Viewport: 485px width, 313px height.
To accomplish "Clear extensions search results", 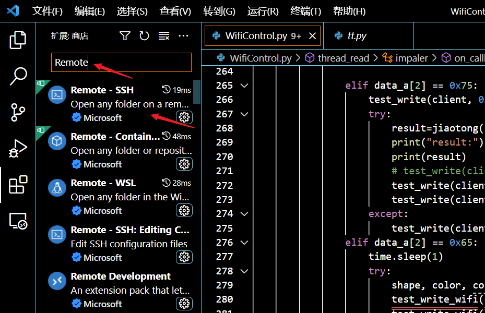I will coord(163,36).
